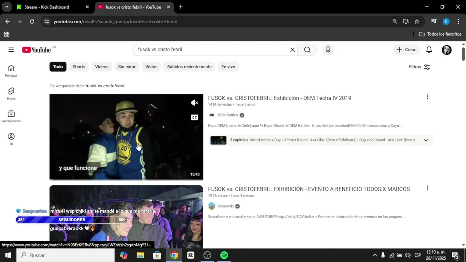This screenshot has height=262, width=466.
Task: Open the notifications bell
Action: [x=429, y=50]
